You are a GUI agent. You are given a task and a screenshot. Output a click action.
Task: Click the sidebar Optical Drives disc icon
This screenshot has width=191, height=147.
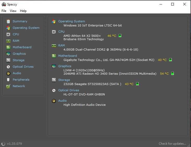pyautogui.click(x=8, y=67)
